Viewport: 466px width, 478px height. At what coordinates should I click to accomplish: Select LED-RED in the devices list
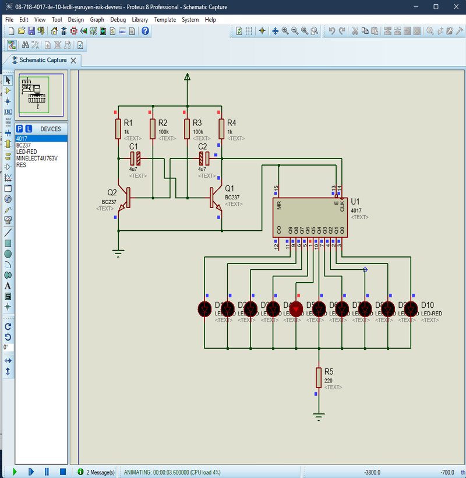pyautogui.click(x=26, y=152)
